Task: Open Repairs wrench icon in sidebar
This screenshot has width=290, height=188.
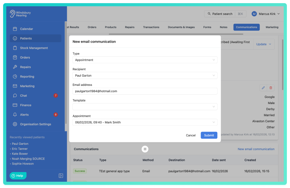Action: point(15,67)
